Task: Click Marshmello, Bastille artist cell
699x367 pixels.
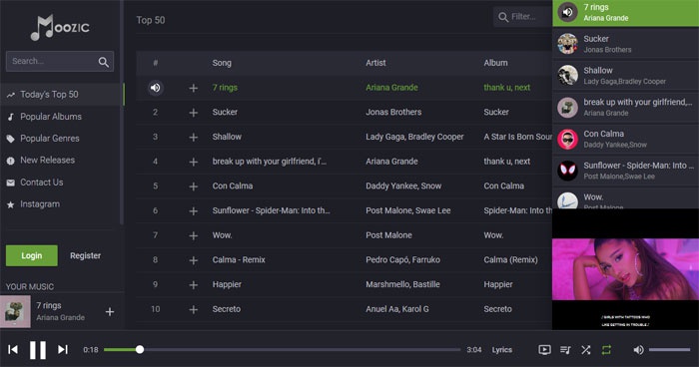Action: point(402,284)
